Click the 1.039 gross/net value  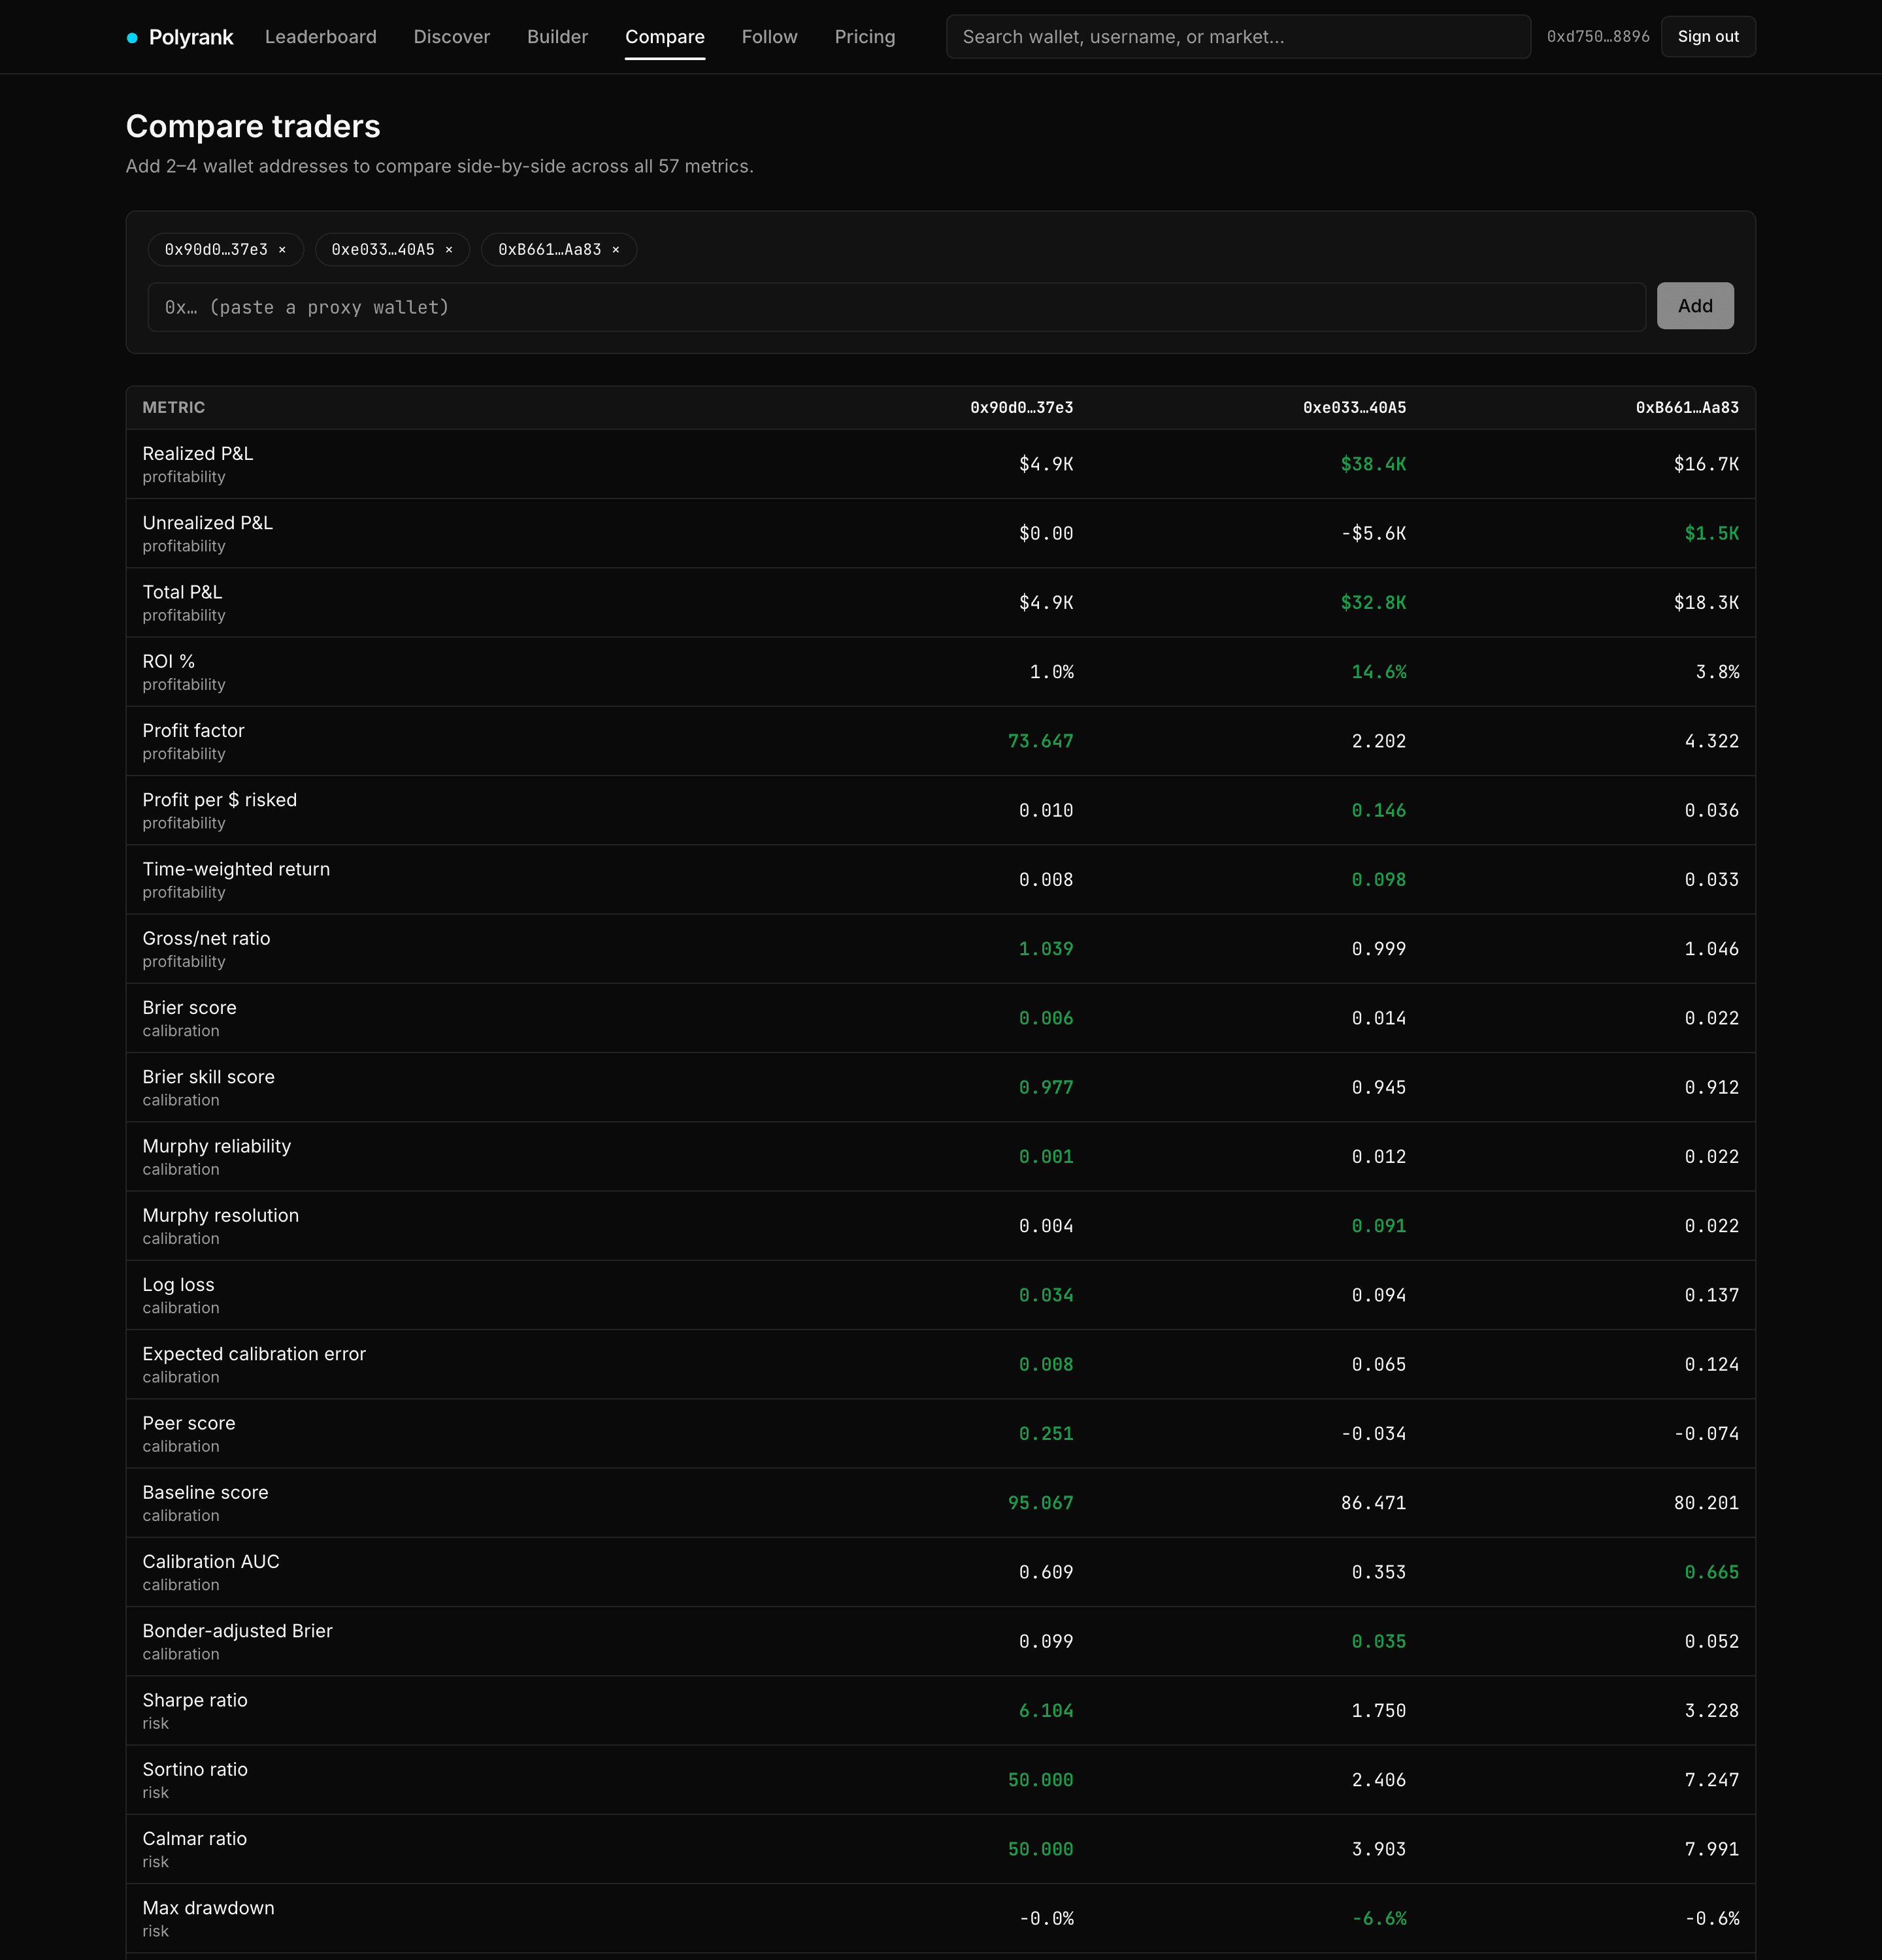(1046, 949)
